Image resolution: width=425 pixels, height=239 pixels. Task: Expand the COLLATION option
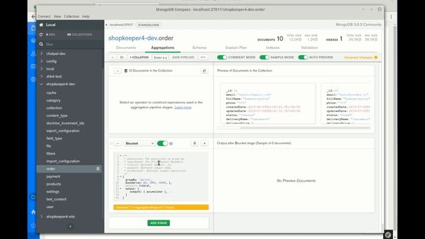pyautogui.click(x=139, y=58)
